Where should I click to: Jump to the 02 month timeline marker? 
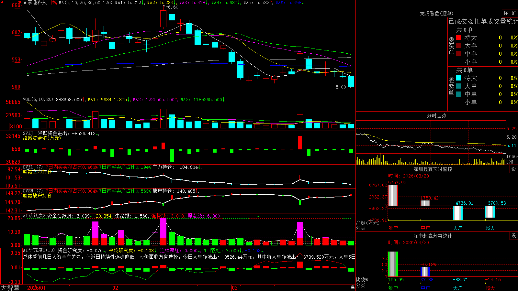click(x=115, y=288)
